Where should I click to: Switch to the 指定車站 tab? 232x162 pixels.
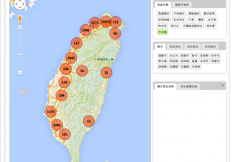pyautogui.click(x=175, y=47)
